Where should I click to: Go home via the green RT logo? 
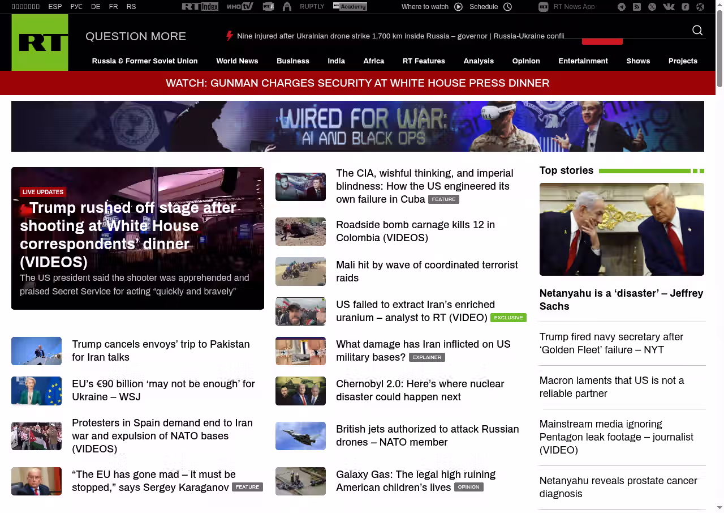40,42
